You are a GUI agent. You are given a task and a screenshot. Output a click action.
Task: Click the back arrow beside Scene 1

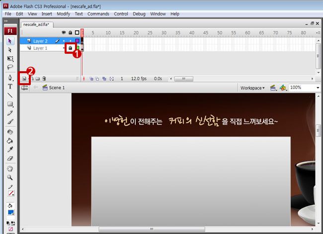36,88
